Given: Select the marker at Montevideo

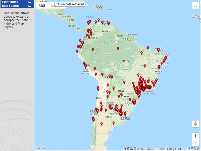Looking at the screenshot, I should click(125, 114).
